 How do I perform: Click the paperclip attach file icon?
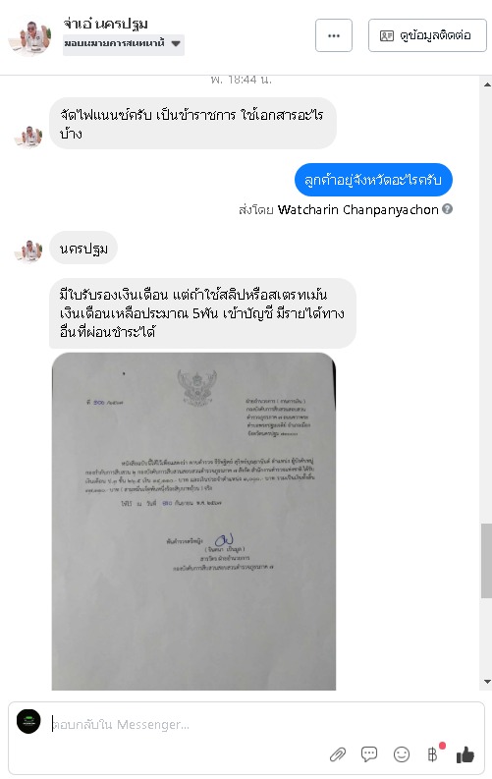point(338,754)
